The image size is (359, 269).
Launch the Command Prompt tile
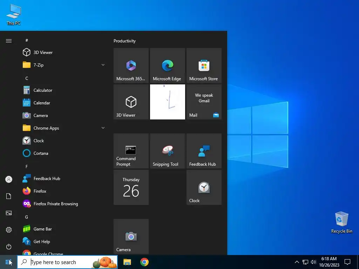coord(131,151)
